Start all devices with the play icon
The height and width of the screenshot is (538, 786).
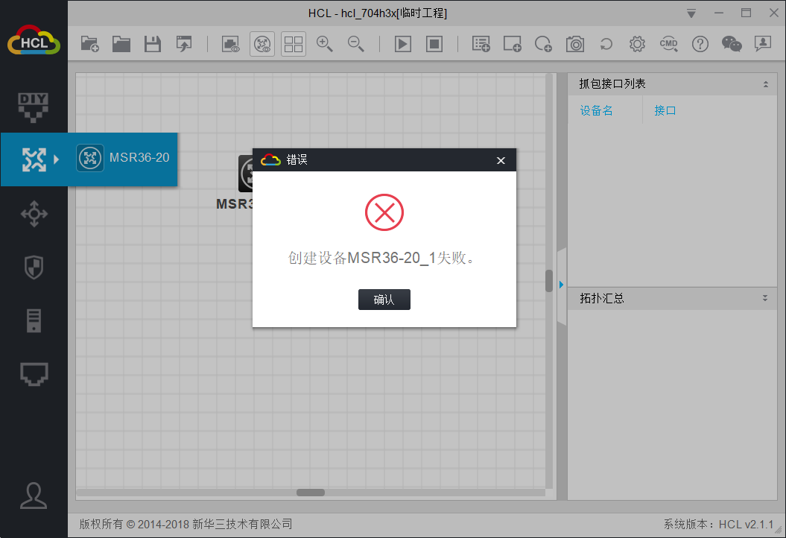pyautogui.click(x=403, y=44)
